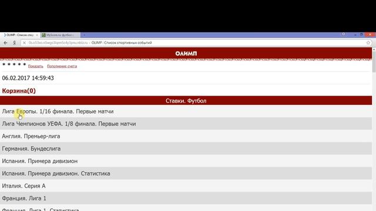This screenshot has height=211, width=376.
Task: Open the browser settings icon in the title bar
Action: (343, 35)
